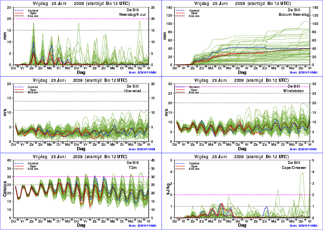Click the 'mm' axis label of Neerslag/6 uur chart

(5, 37)
